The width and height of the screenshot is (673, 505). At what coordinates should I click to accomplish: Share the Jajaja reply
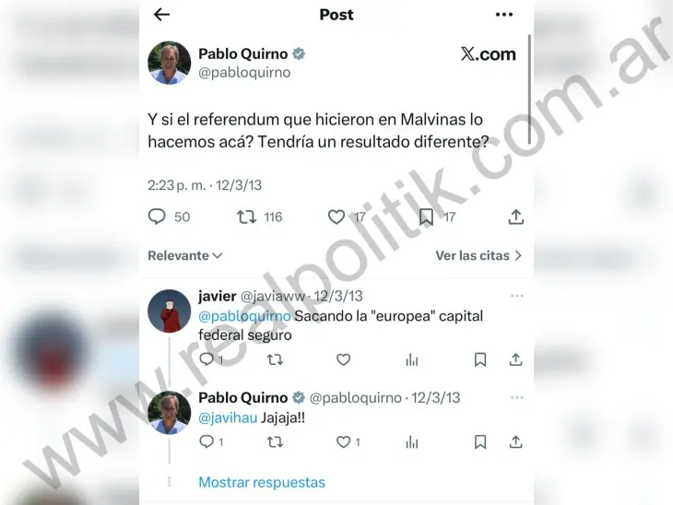[515, 442]
